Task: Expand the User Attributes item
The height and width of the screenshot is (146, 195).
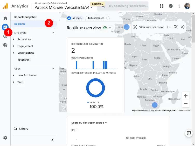Action: pos(13,75)
